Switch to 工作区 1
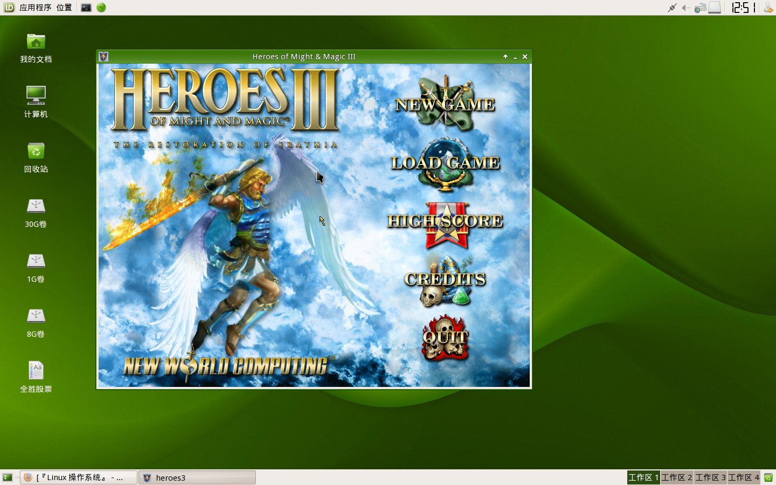Image resolution: width=776 pixels, height=485 pixels. point(643,477)
